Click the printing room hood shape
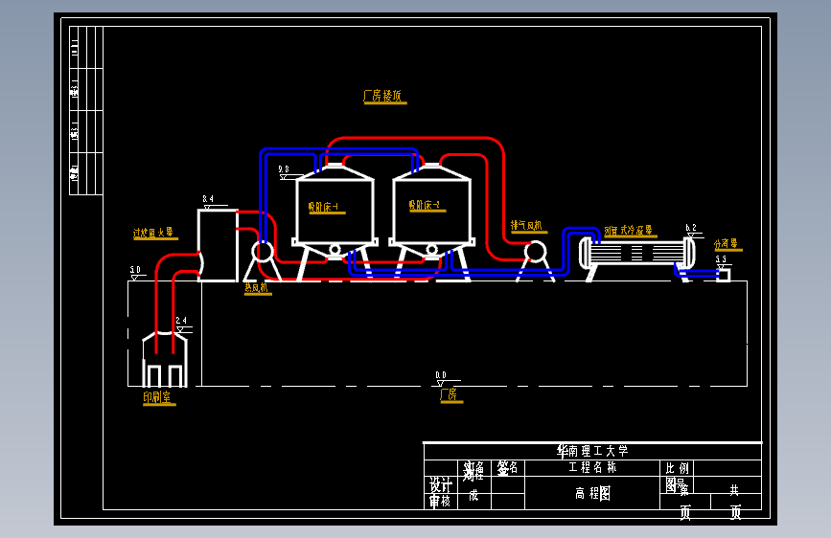This screenshot has width=831, height=538. pyautogui.click(x=165, y=358)
